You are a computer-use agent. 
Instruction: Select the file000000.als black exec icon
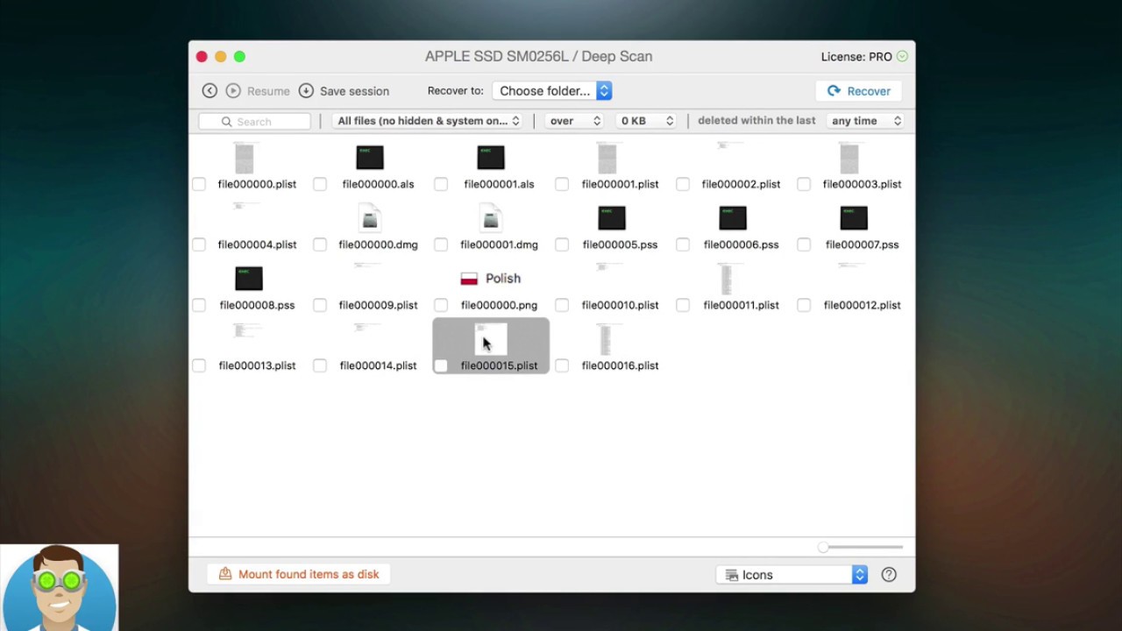pos(370,158)
